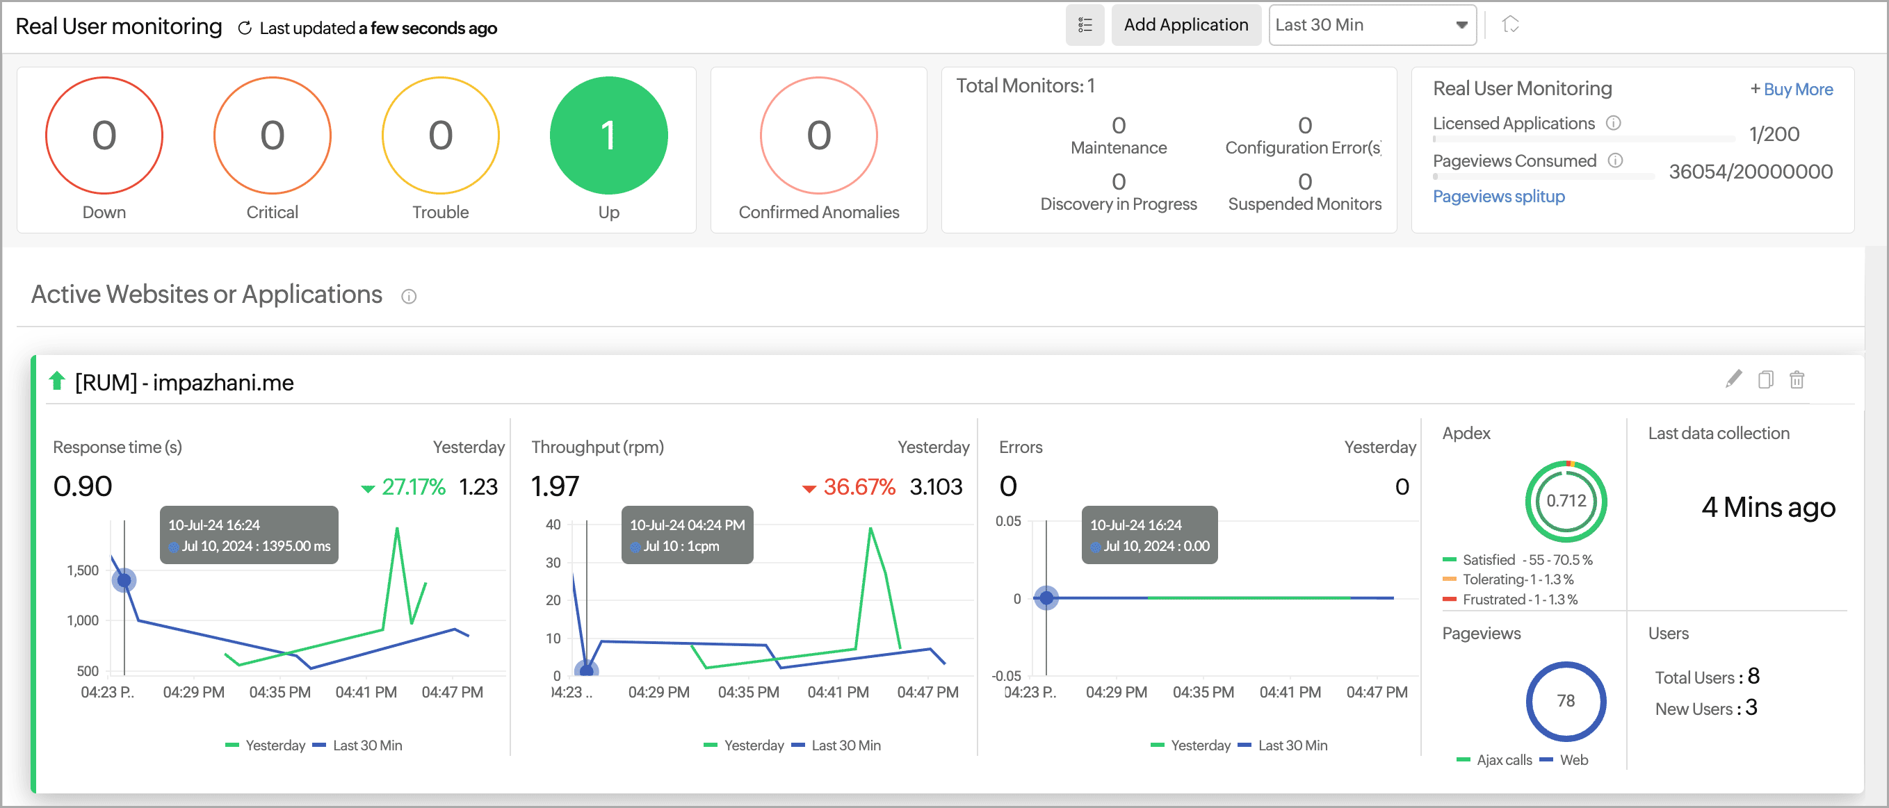Open the info tooltip beside Active Websites or Applications
The width and height of the screenshot is (1889, 808).
(x=408, y=297)
